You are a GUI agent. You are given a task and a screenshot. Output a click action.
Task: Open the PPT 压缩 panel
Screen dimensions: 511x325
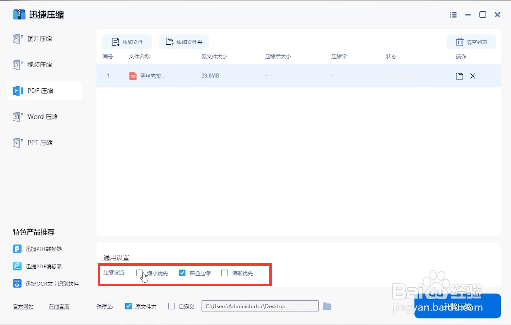pyautogui.click(x=40, y=143)
